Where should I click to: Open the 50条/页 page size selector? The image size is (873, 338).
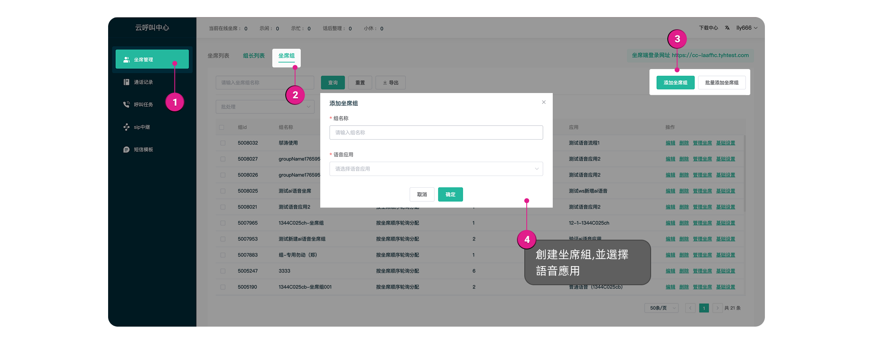point(661,308)
